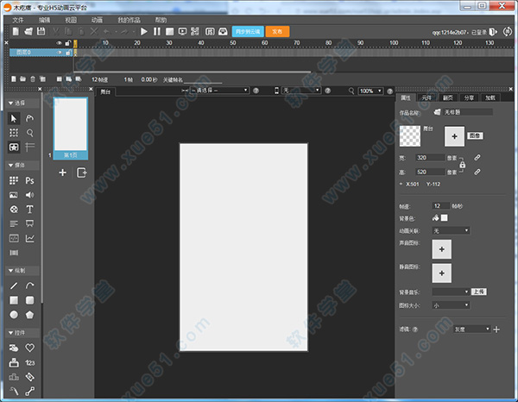Image resolution: width=518 pixels, height=402 pixels.
Task: Select the arrow selection tool
Action: click(13, 117)
